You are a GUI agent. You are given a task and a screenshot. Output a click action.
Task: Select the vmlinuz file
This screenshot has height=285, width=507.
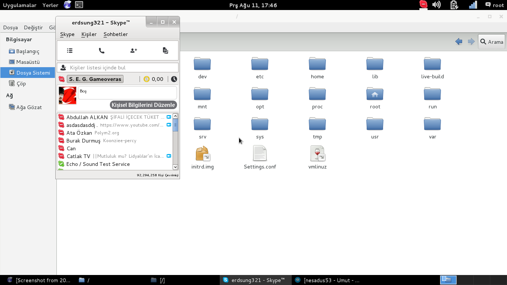pos(317,158)
